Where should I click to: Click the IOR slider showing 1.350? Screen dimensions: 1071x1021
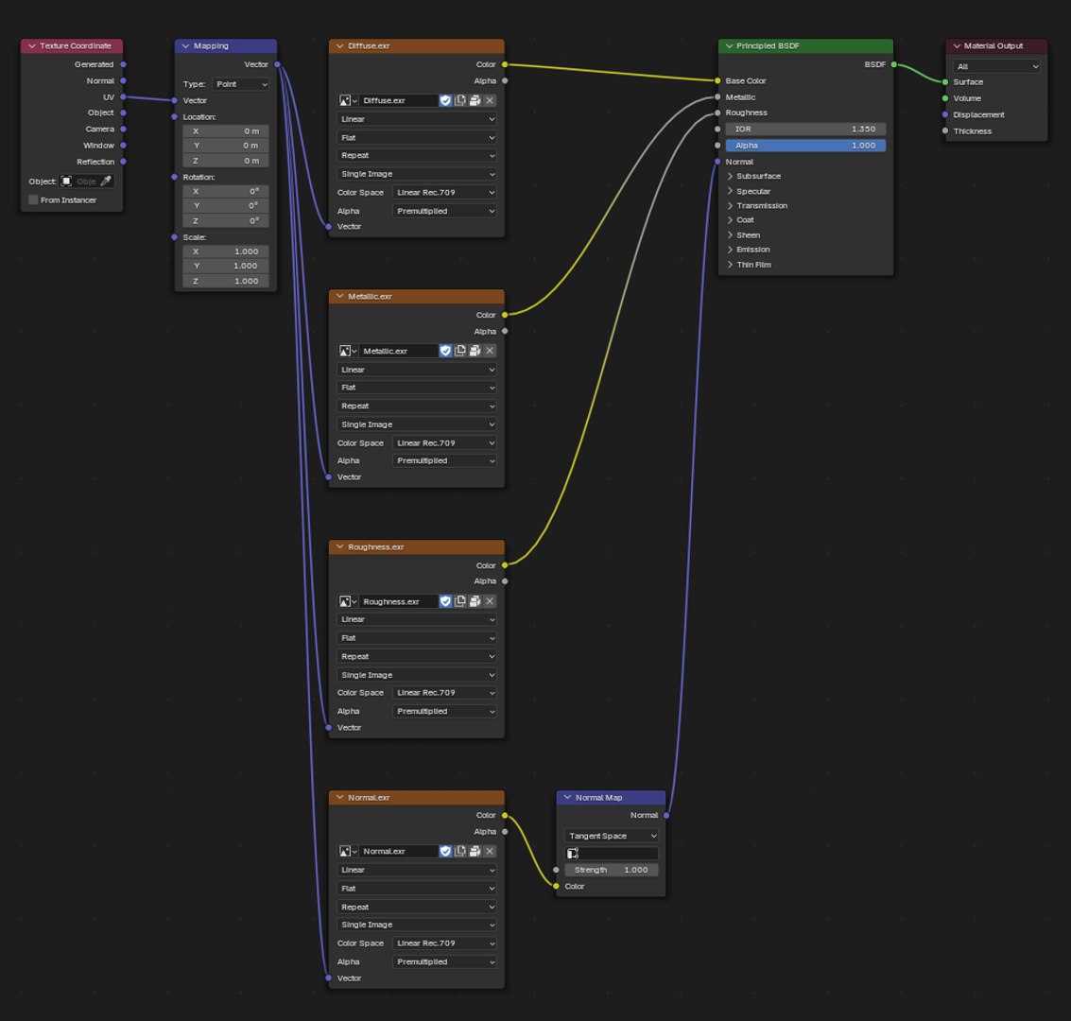805,130
